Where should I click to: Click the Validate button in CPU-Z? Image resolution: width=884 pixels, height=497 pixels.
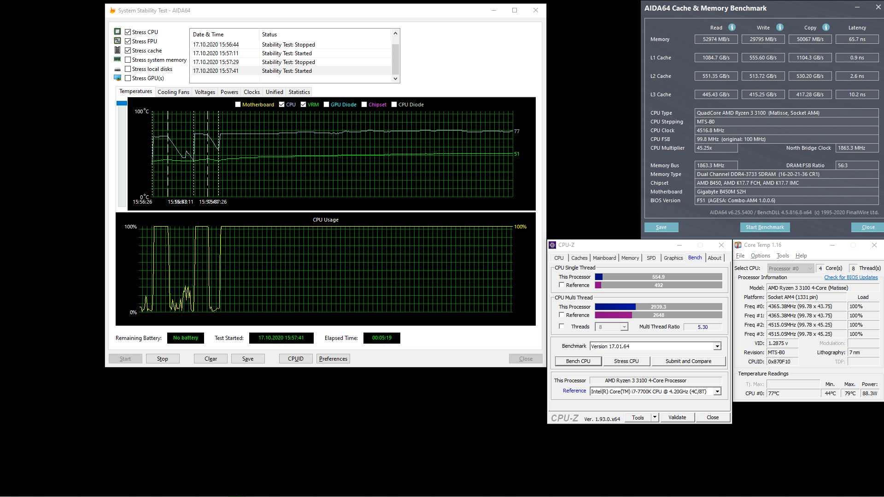click(x=677, y=417)
